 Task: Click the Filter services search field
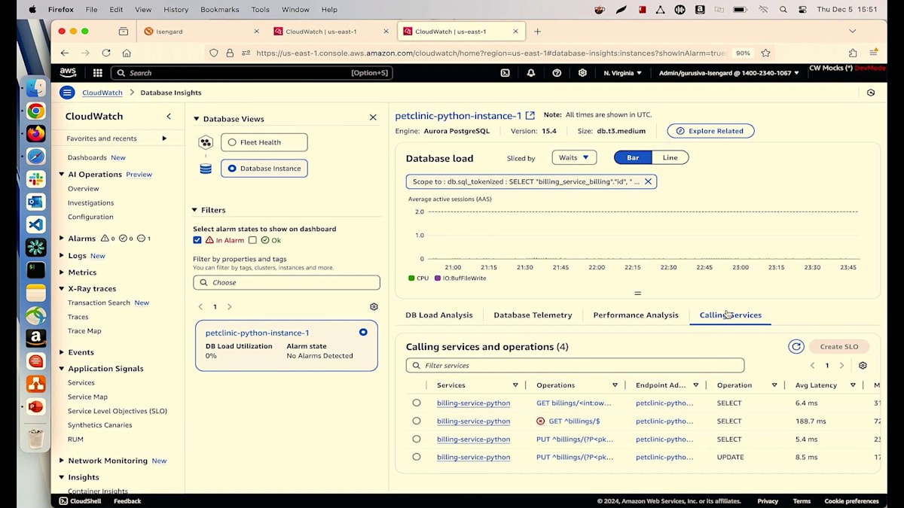click(x=575, y=365)
